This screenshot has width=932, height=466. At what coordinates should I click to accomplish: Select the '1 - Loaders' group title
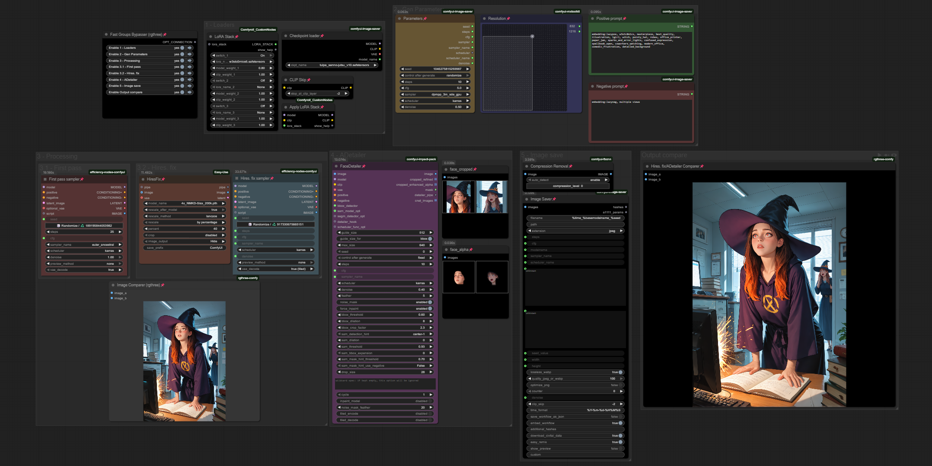pyautogui.click(x=220, y=25)
